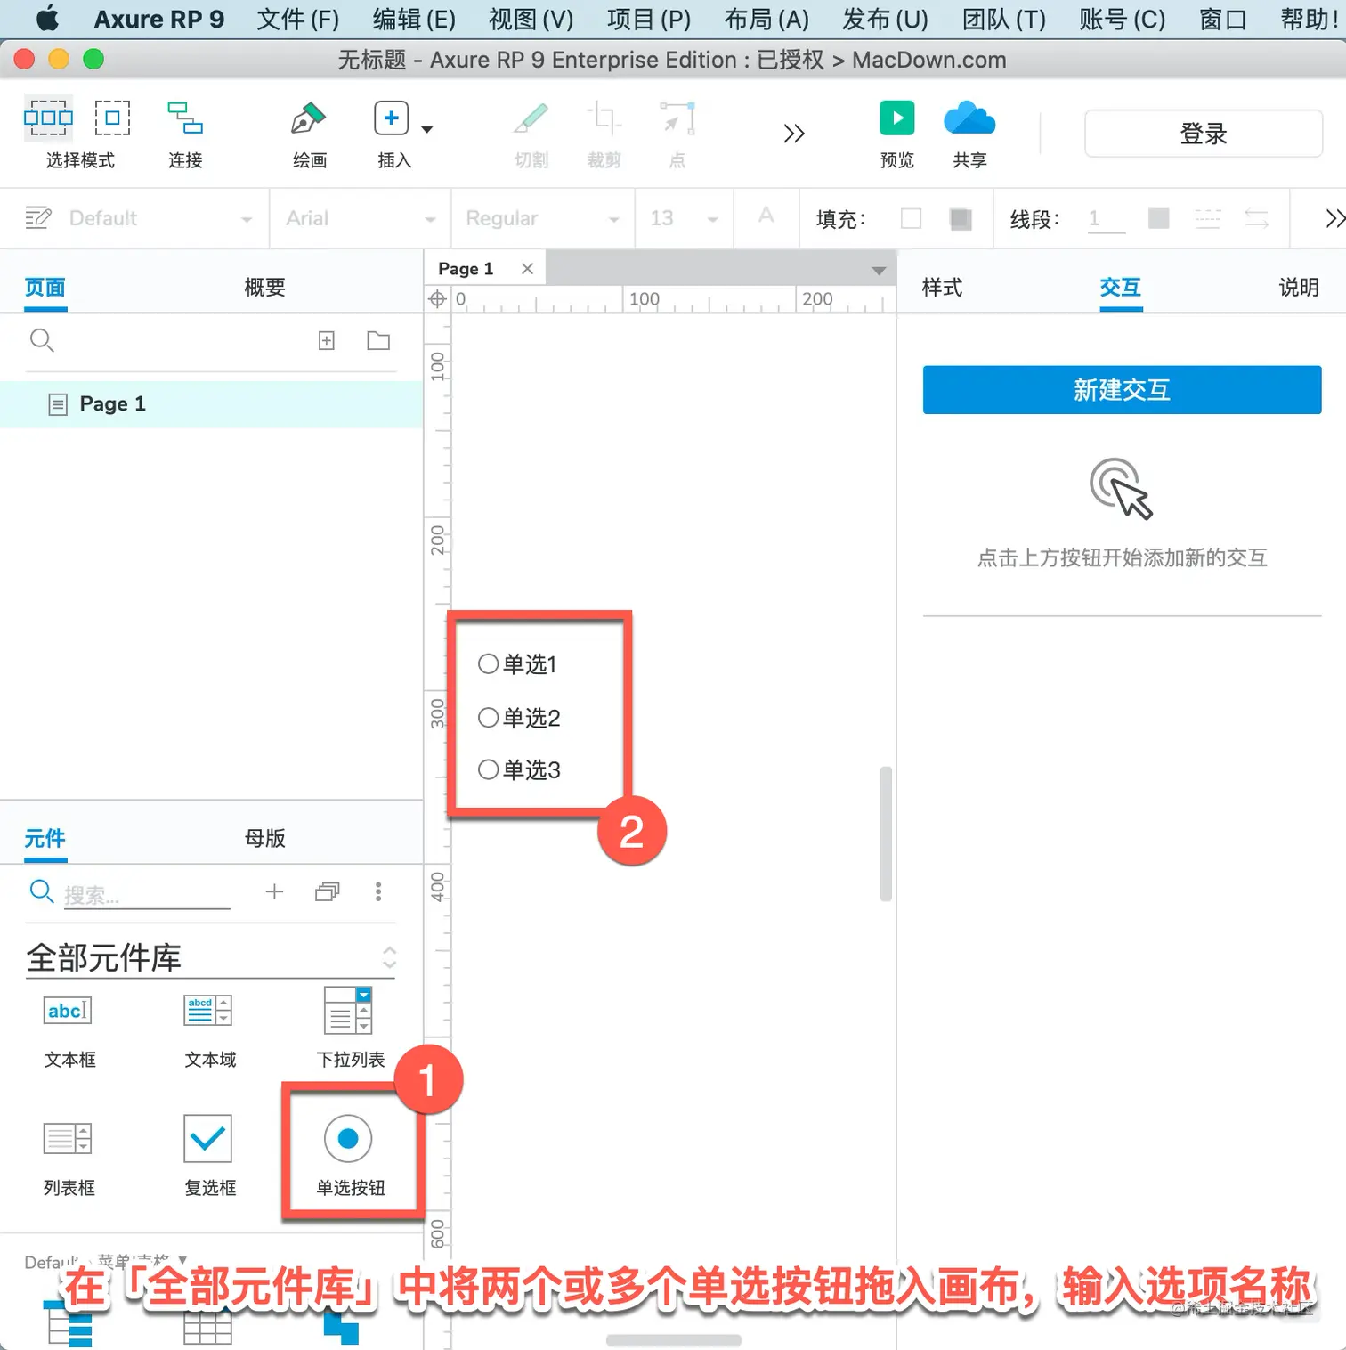Pick the gray fill swatch
This screenshot has height=1350, width=1346.
pos(961,218)
